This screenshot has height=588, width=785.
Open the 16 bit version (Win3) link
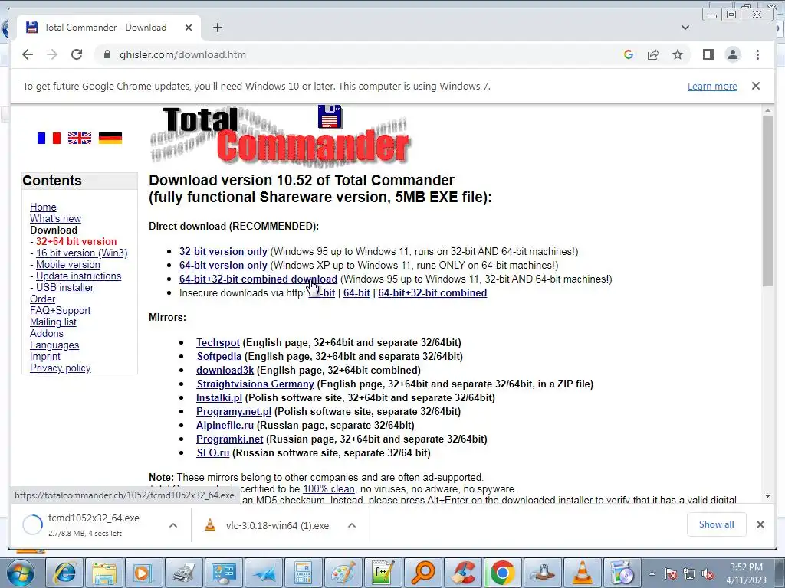pos(81,253)
